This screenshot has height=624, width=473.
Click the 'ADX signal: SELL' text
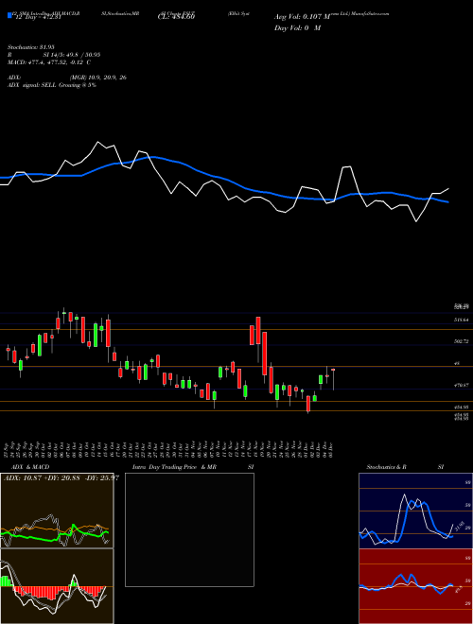(x=32, y=85)
